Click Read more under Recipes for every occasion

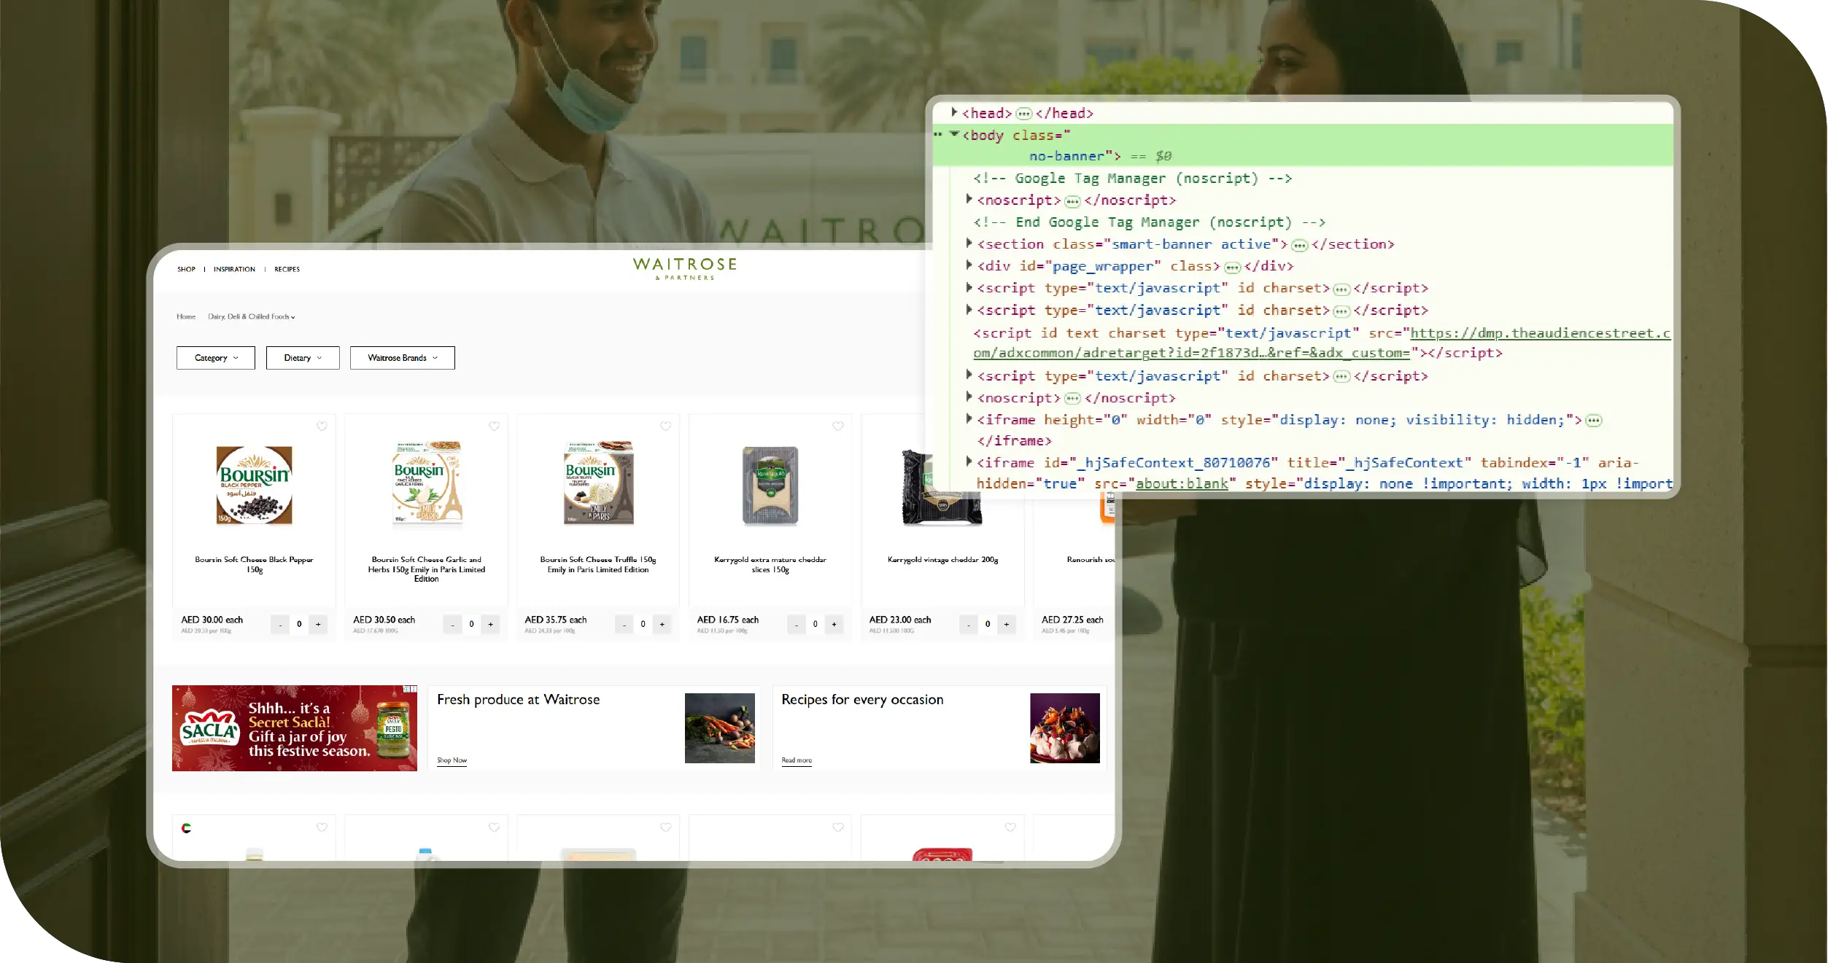tap(796, 760)
